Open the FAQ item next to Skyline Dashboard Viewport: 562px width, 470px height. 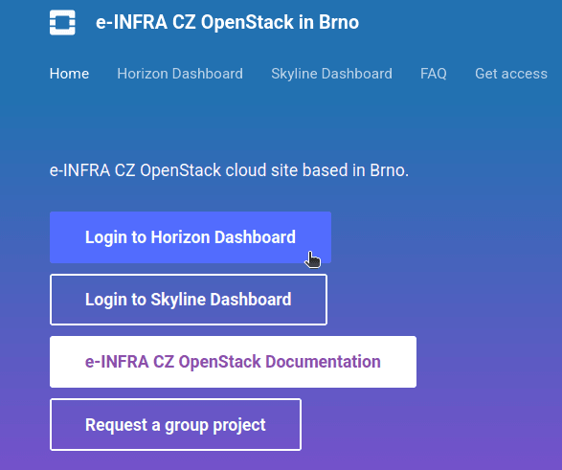click(434, 74)
